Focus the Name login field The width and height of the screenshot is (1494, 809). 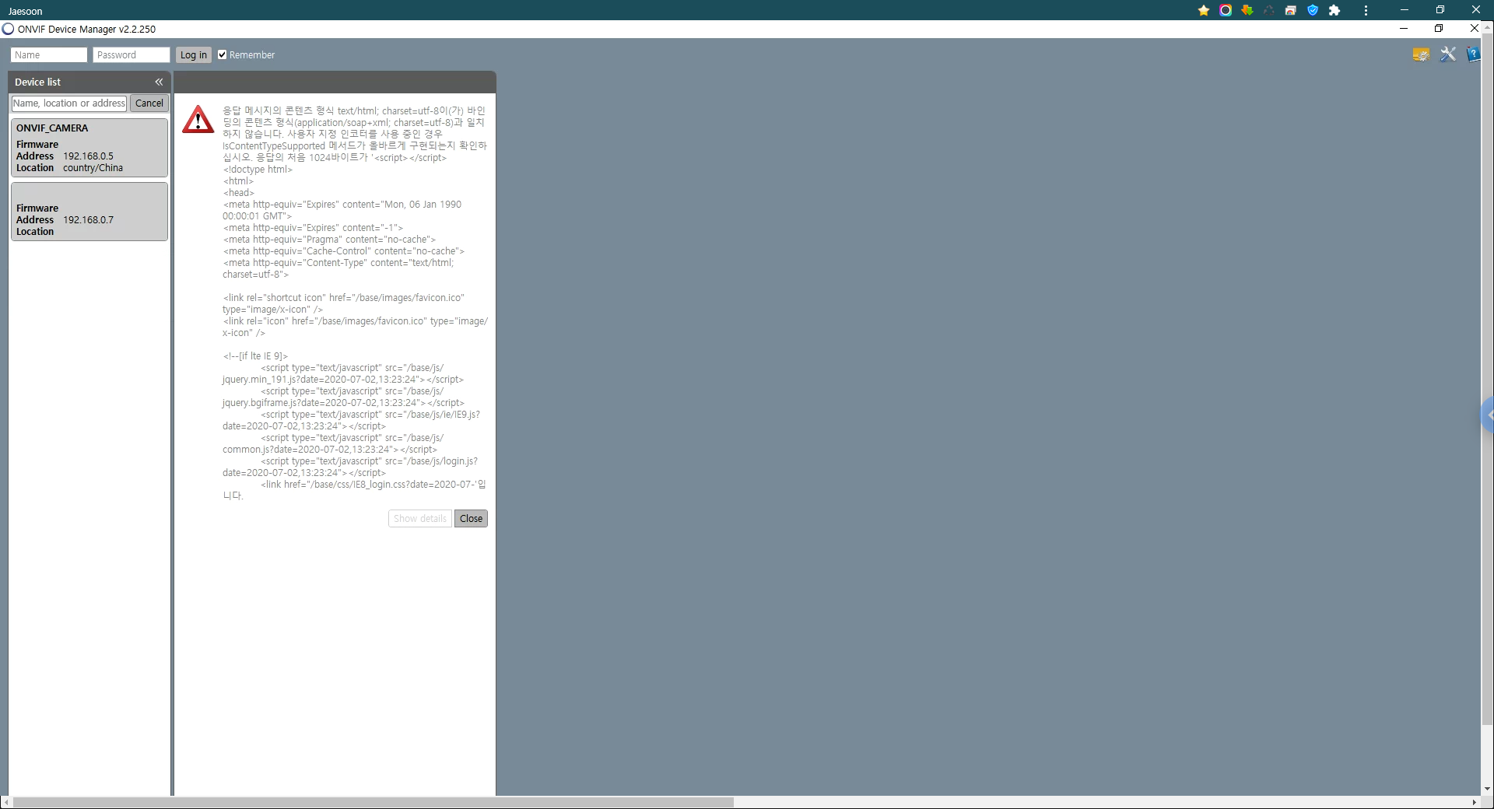[x=49, y=54]
